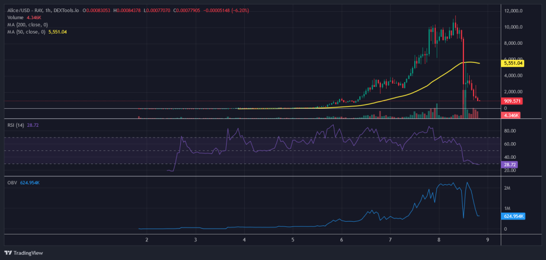Click the high value H0.00084378
The width and height of the screenshot is (546, 260).
127,11
